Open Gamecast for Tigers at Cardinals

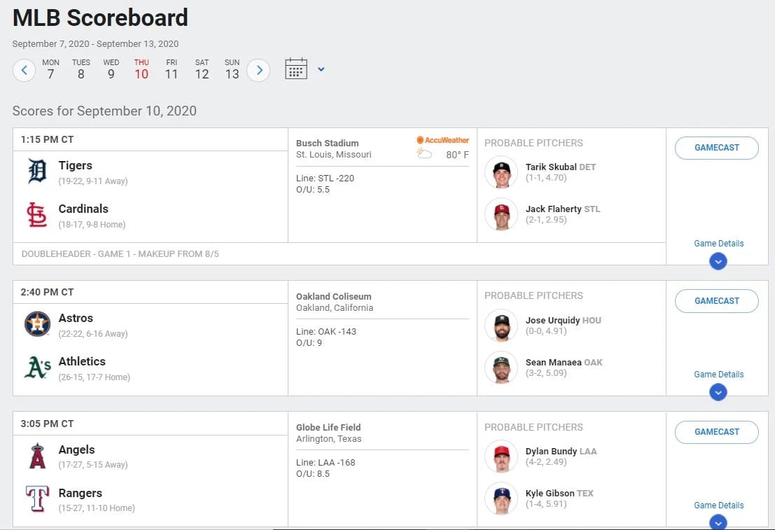coord(716,148)
